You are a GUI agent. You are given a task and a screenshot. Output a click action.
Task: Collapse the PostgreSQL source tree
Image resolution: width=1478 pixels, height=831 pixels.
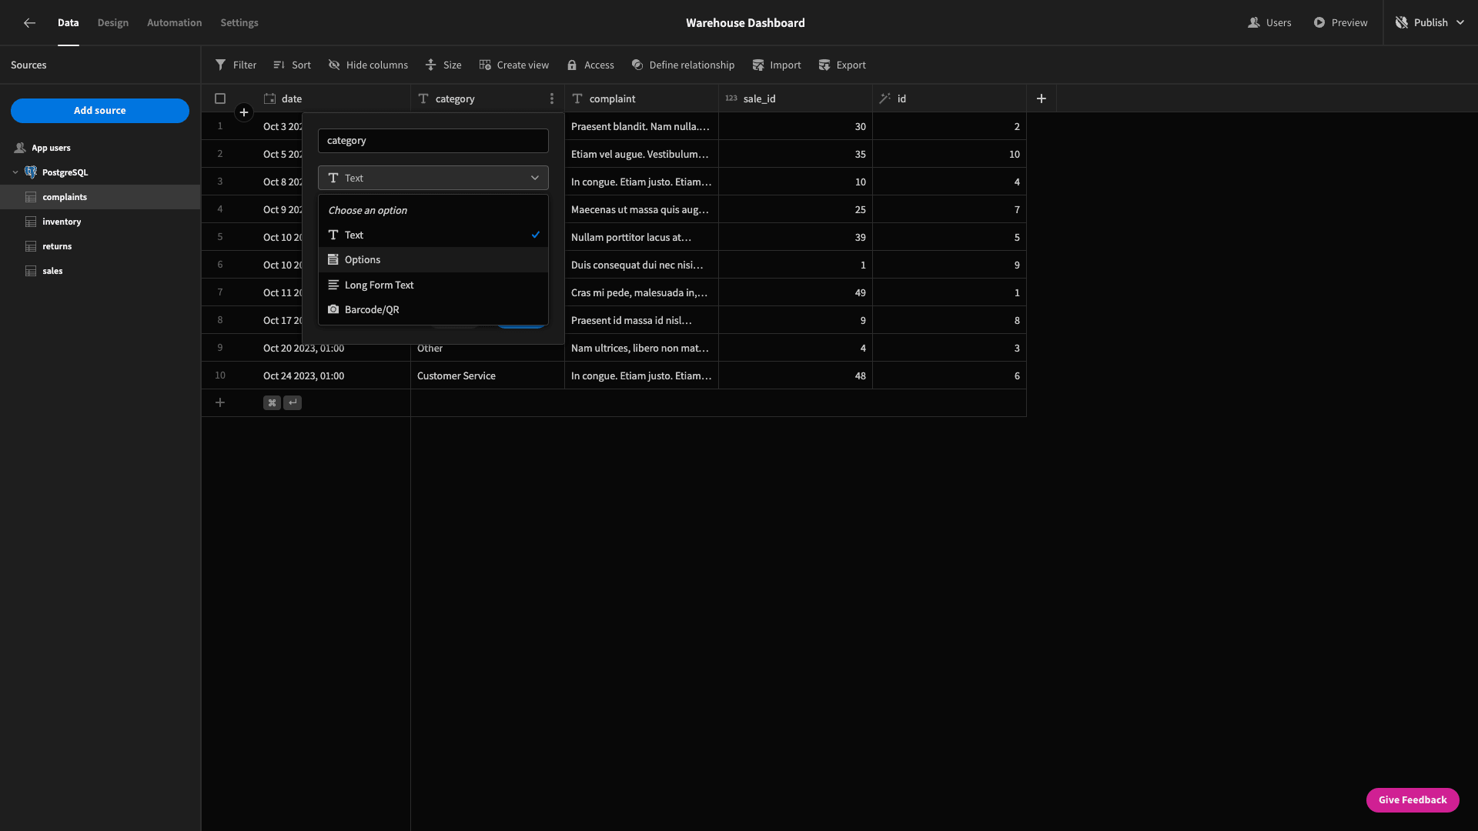[15, 172]
